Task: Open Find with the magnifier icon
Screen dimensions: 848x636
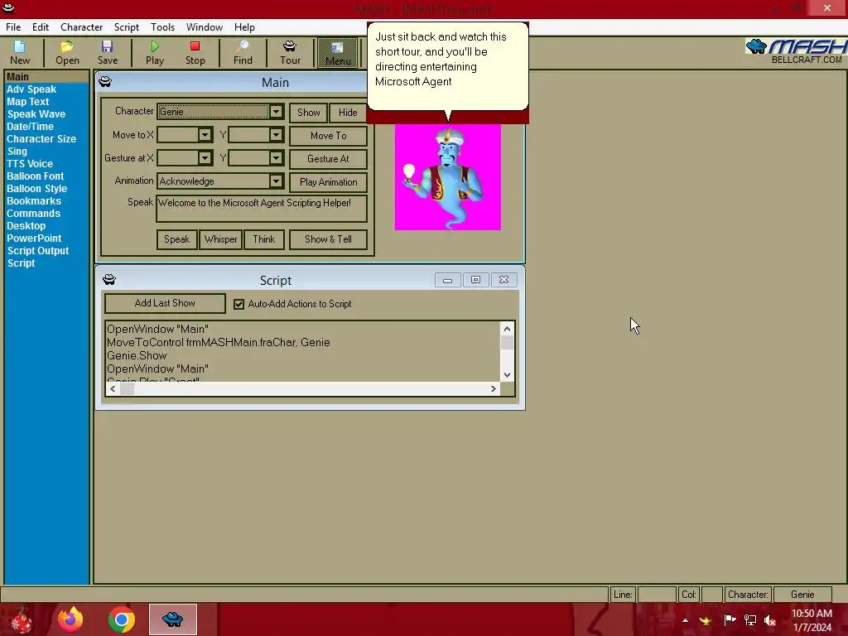Action: [x=243, y=52]
